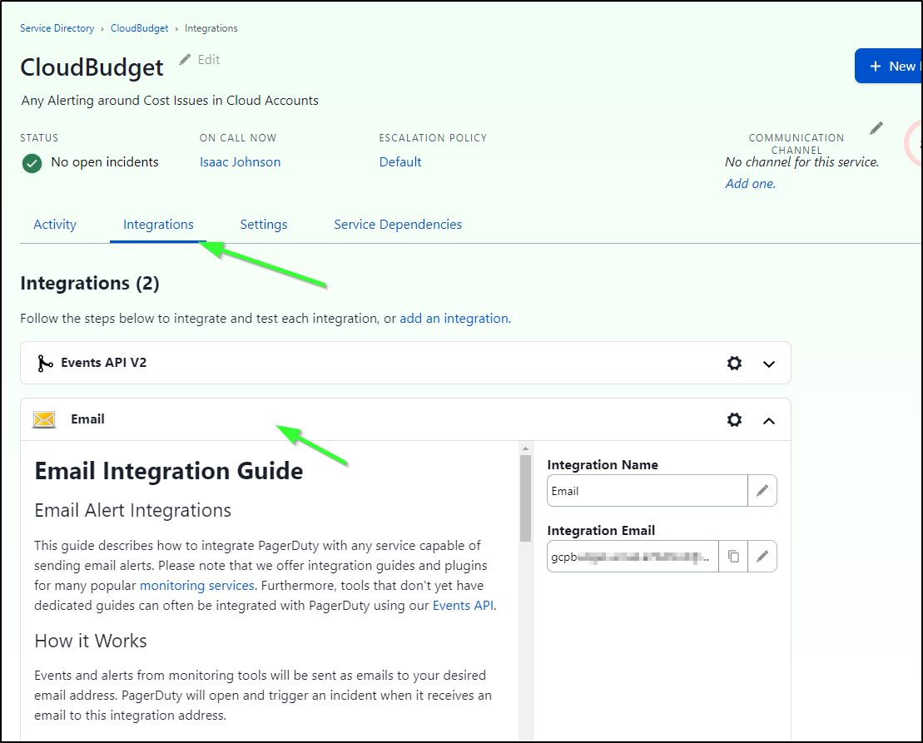Open the Events API link in guide
Screen dimensions: 923x743
[464, 606]
